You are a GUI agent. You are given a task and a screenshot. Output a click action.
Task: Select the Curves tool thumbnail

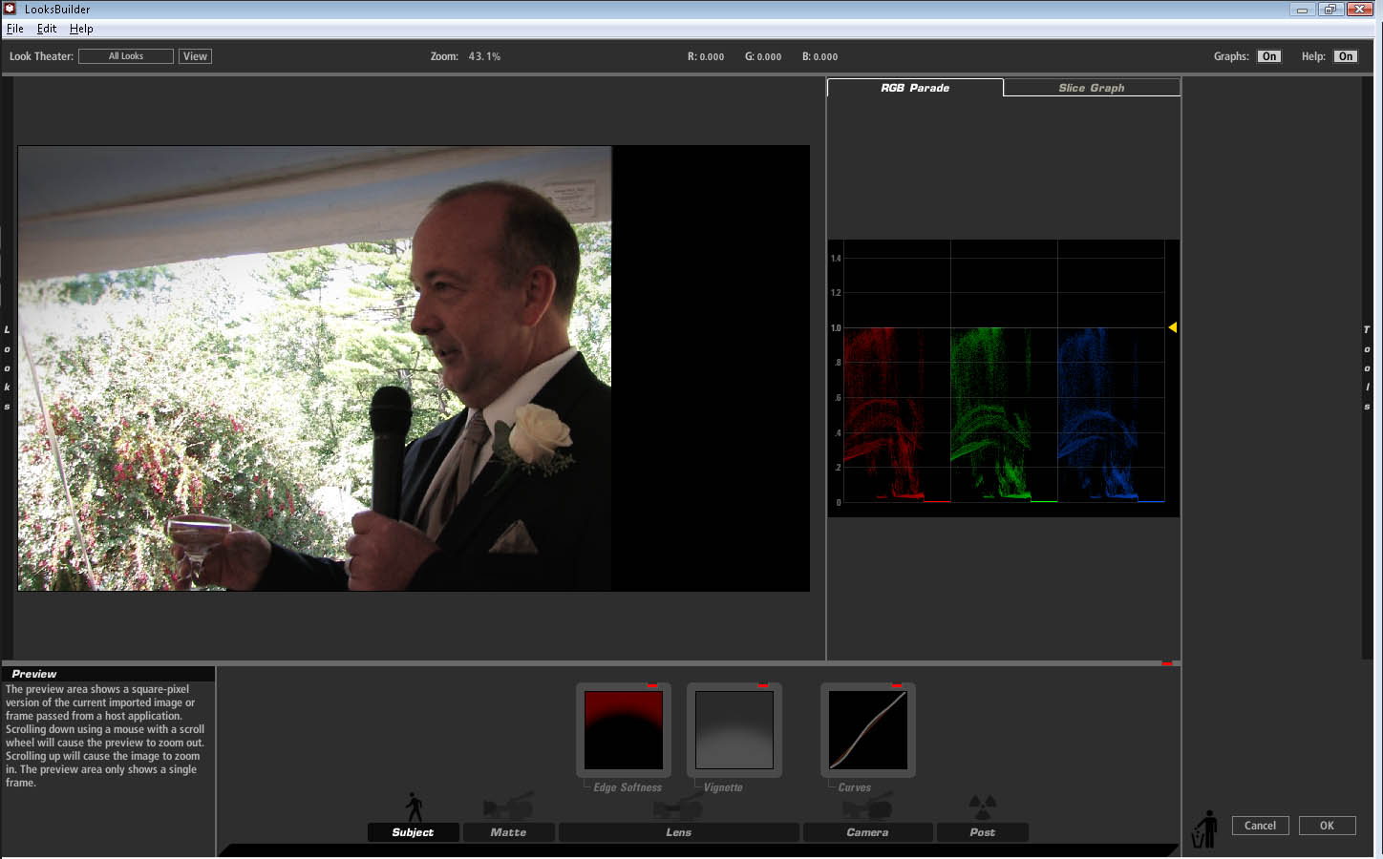coord(868,730)
